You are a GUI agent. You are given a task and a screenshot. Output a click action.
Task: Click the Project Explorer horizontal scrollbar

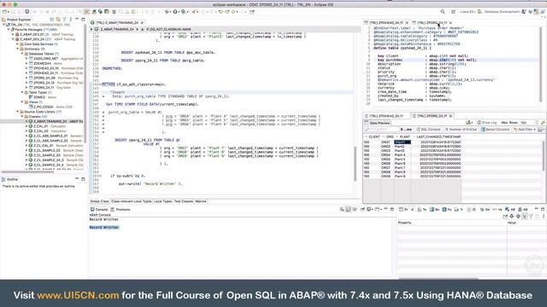click(x=28, y=171)
